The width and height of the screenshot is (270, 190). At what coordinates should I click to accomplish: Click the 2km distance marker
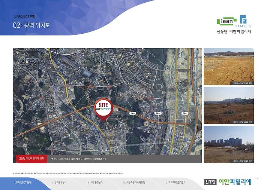tap(158, 113)
